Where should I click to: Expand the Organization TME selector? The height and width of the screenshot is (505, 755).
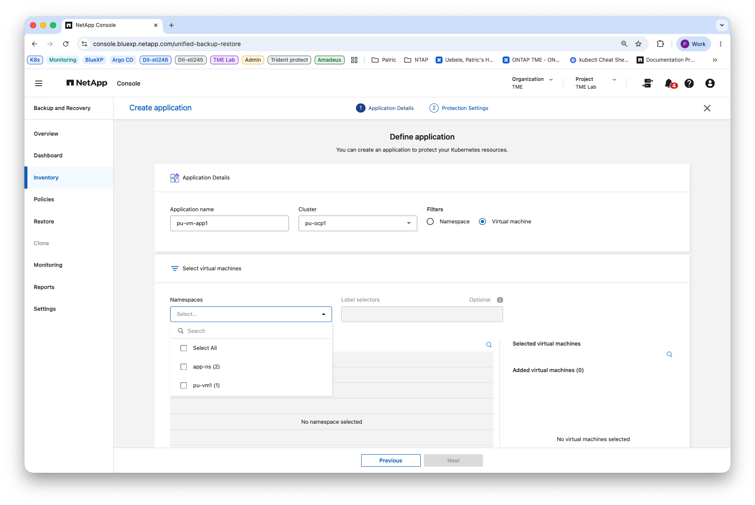(533, 83)
